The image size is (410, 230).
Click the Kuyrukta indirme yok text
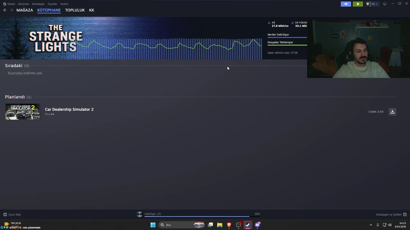coord(25,73)
